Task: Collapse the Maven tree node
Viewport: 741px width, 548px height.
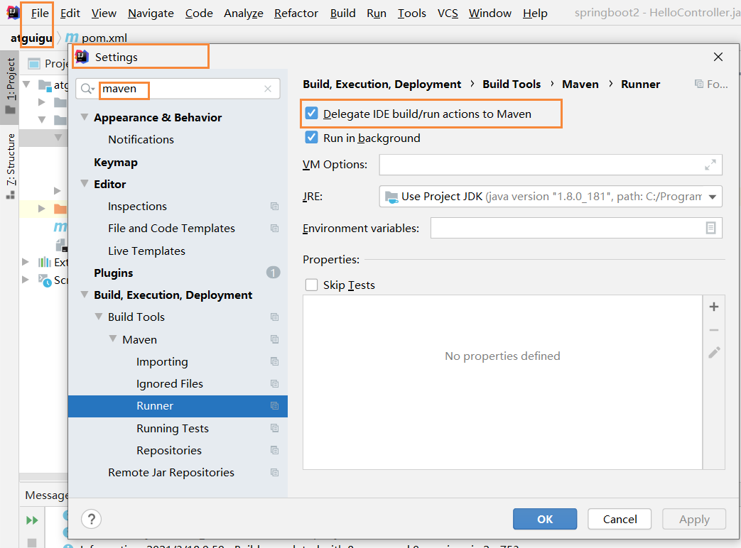Action: tap(113, 339)
